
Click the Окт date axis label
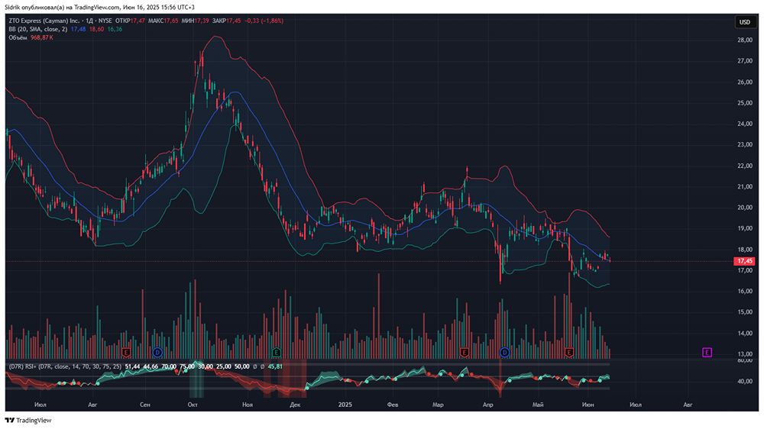pyautogui.click(x=193, y=405)
